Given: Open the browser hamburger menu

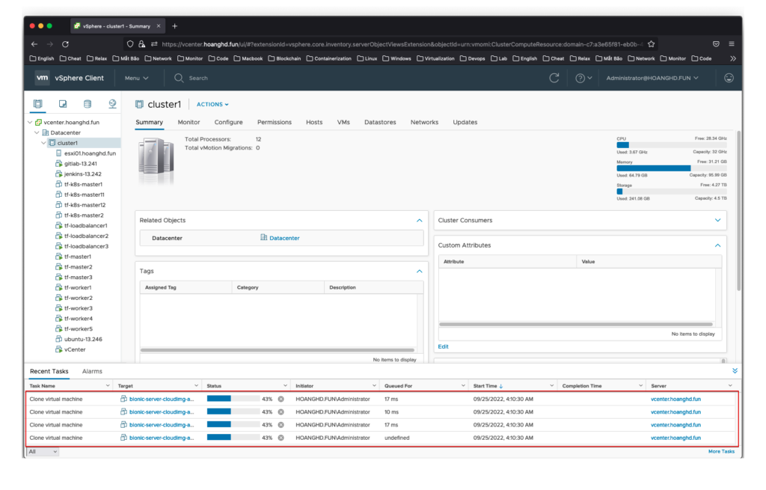Looking at the screenshot, I should click(x=732, y=44).
